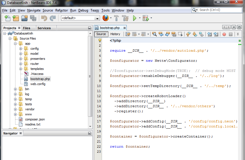Click Find Next Occurrence icon
The image size is (245, 160).
pyautogui.click(x=167, y=34)
